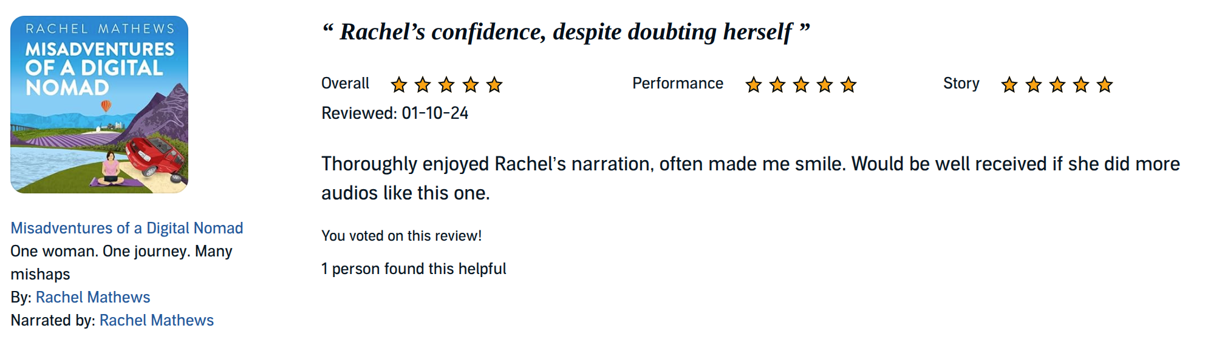This screenshot has height=348, width=1222.
Task: Click the third star in Overall rating
Action: click(446, 84)
